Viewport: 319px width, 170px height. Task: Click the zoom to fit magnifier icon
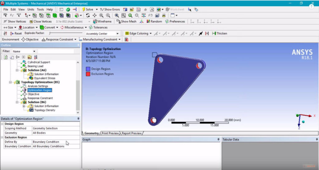[117, 15]
